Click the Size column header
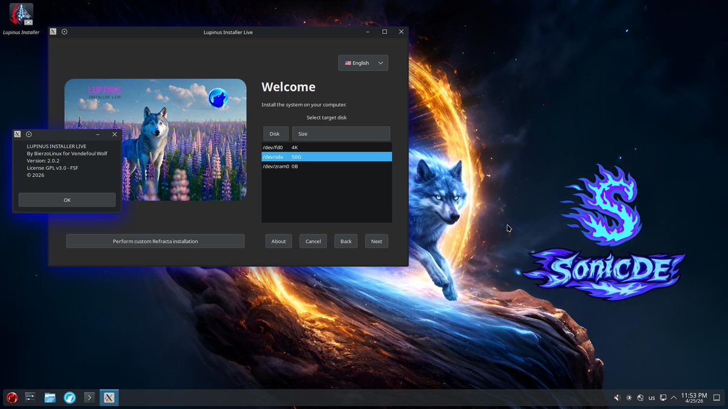 (x=341, y=133)
